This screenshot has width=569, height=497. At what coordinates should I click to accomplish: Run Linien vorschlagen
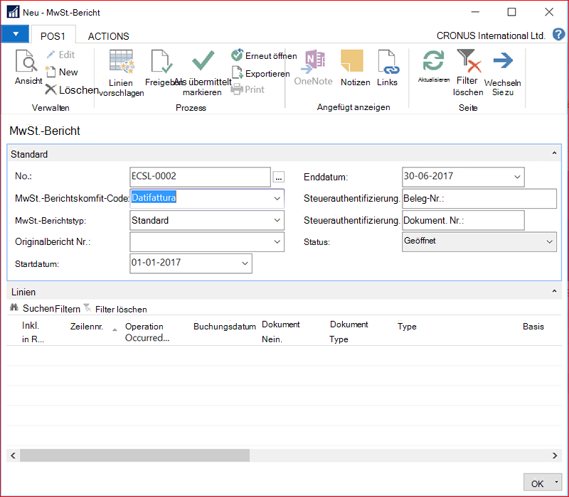click(x=121, y=74)
